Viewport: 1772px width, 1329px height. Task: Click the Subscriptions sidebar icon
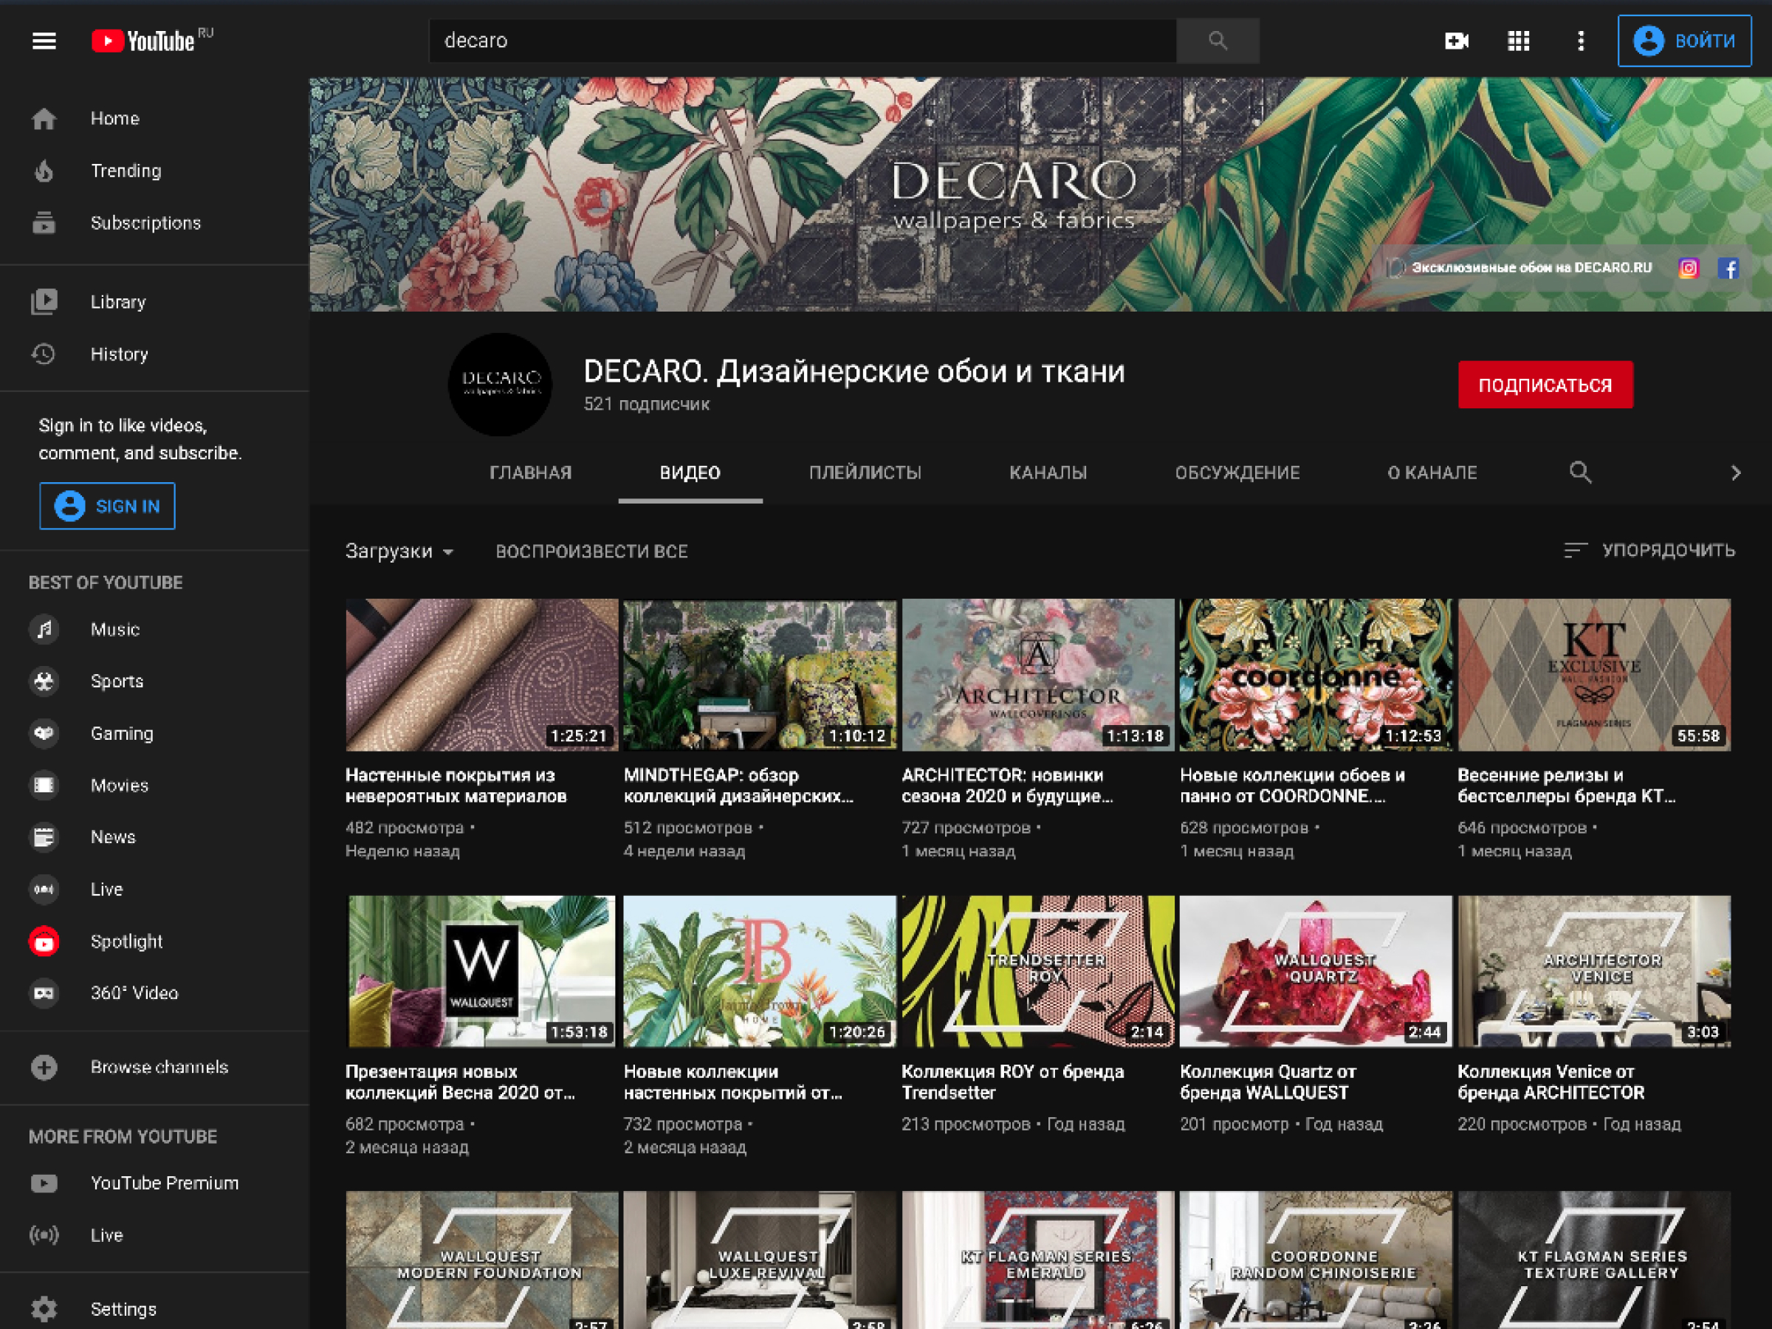coord(44,223)
